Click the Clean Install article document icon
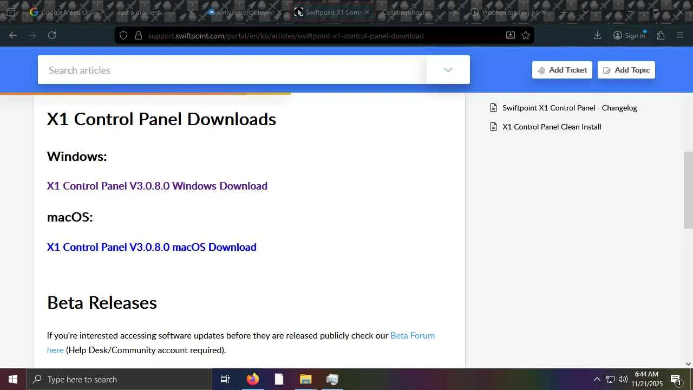 click(493, 127)
